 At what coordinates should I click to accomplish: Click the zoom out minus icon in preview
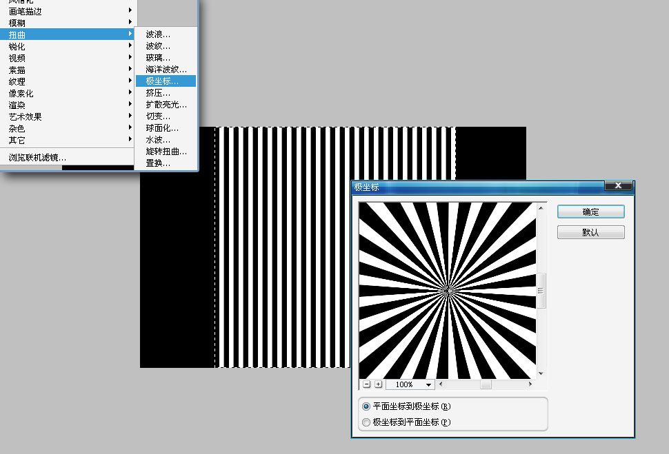[366, 384]
